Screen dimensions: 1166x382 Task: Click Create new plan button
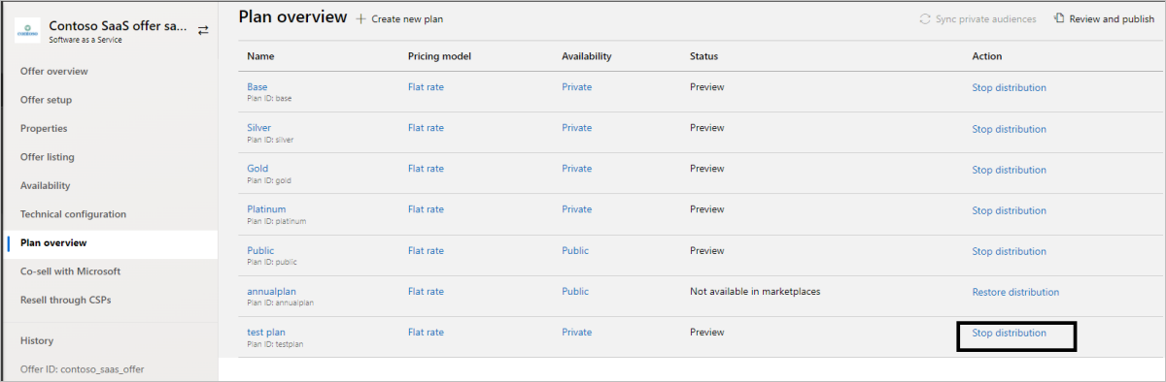(x=400, y=19)
